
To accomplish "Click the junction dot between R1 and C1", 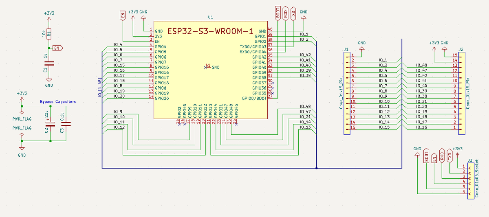I will [x=49, y=48].
